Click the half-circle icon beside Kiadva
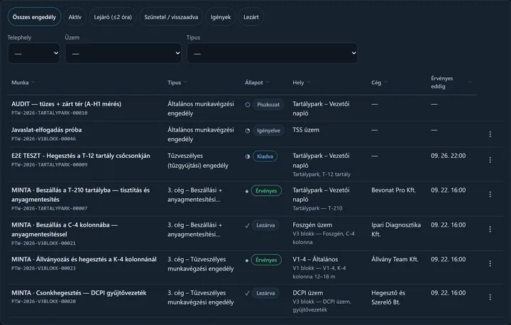 tap(248, 156)
